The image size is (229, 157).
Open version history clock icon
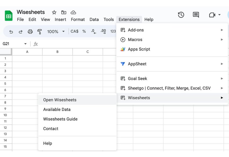(181, 15)
